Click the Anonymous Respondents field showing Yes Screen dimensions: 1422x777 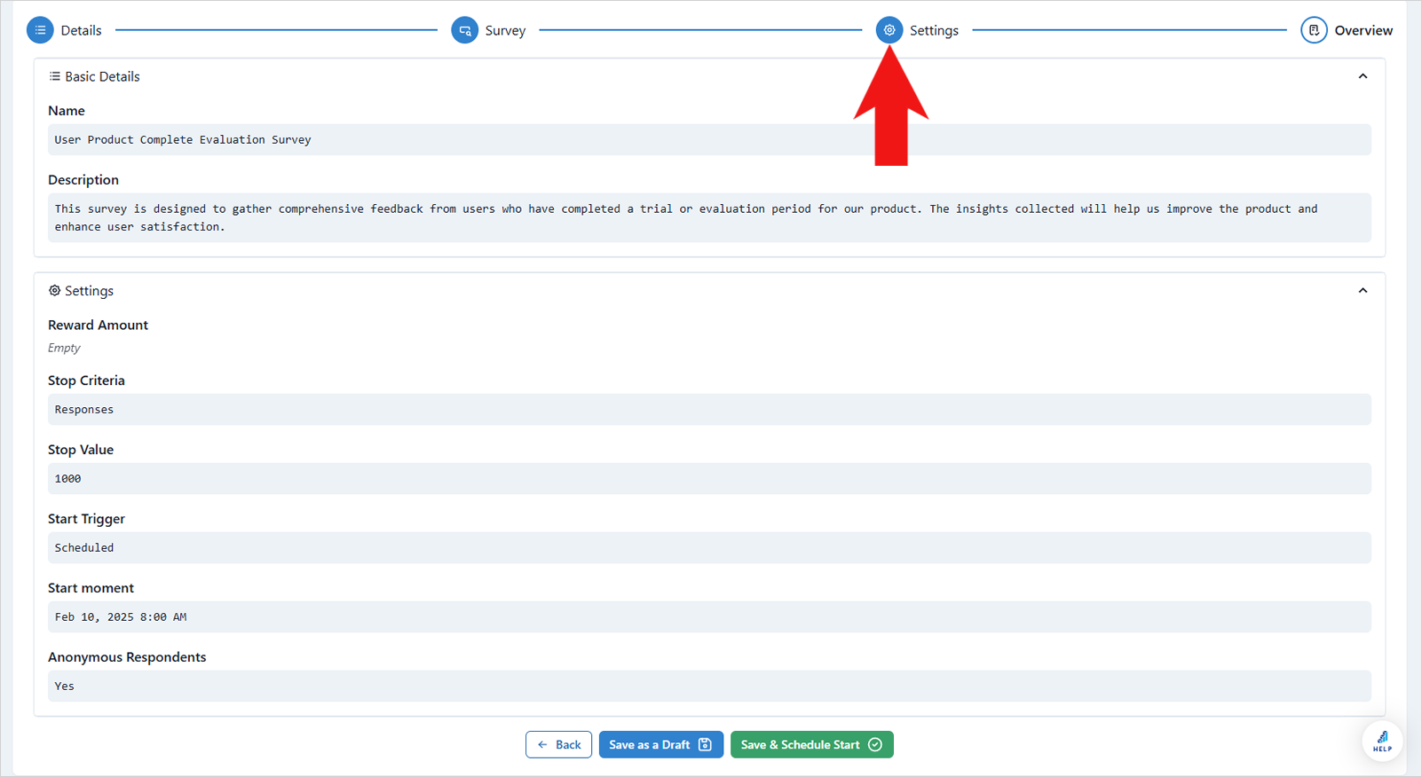click(x=709, y=686)
